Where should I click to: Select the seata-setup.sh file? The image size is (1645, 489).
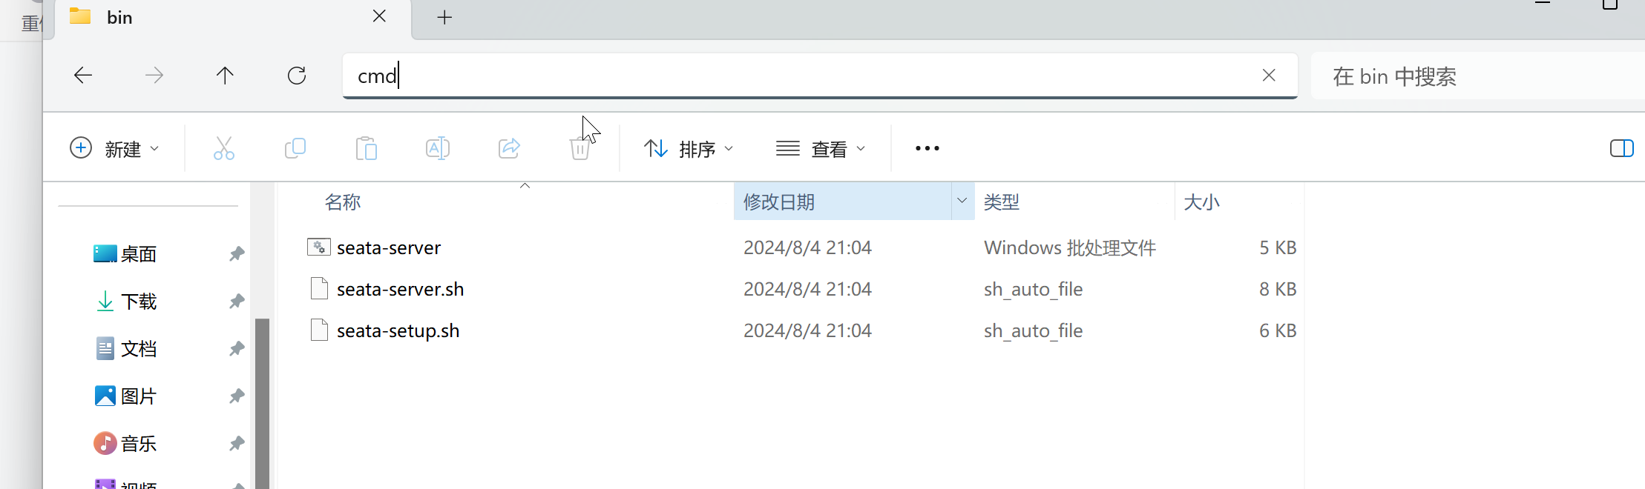(x=398, y=330)
